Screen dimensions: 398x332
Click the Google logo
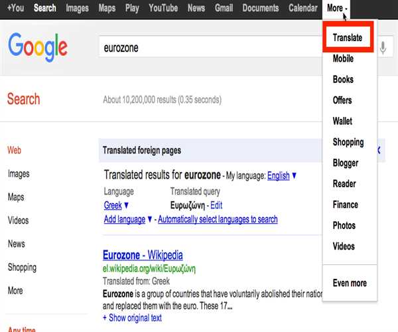click(38, 46)
